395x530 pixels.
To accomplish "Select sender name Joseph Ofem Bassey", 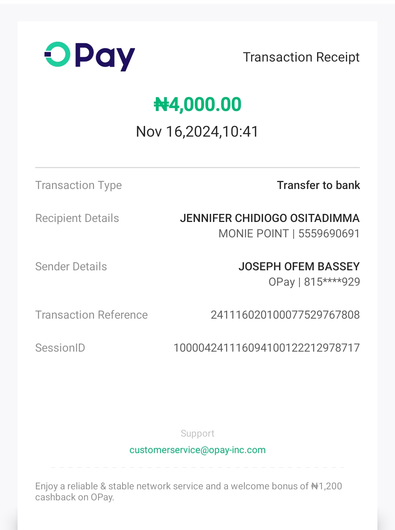I will pyautogui.click(x=299, y=267).
